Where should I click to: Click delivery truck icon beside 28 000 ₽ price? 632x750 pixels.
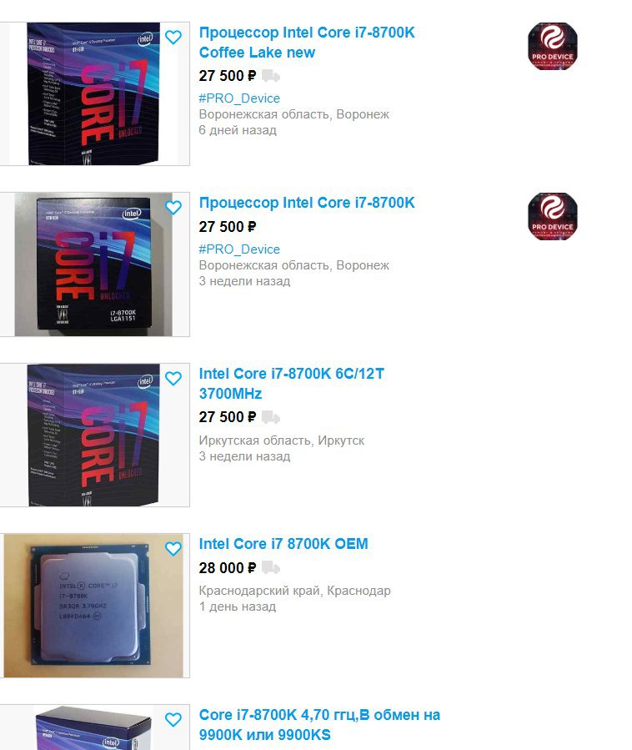[271, 568]
